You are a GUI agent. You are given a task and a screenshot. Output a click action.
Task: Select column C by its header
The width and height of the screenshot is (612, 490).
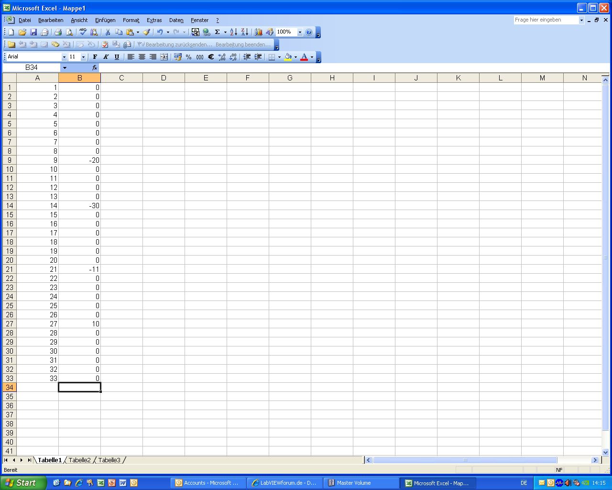tap(121, 78)
